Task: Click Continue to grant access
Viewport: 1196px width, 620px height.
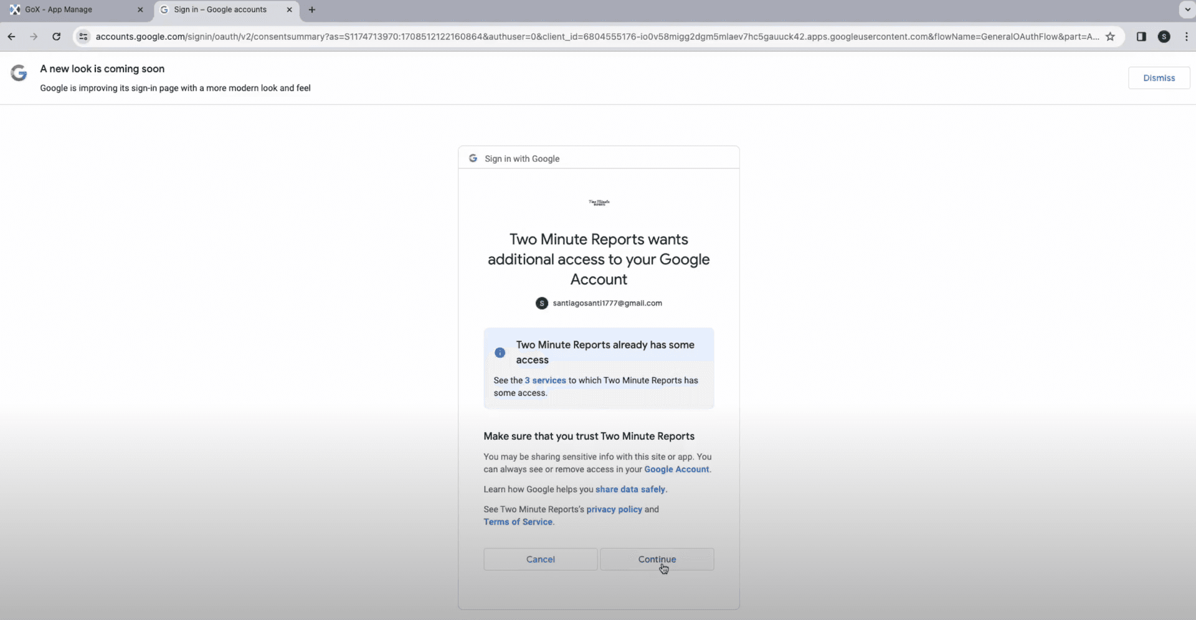Action: point(657,559)
